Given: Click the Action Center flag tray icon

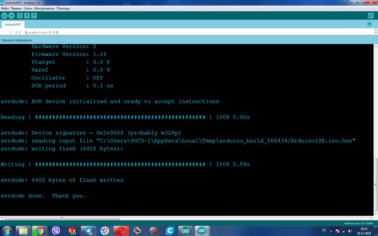Looking at the screenshot, I should [338, 231].
